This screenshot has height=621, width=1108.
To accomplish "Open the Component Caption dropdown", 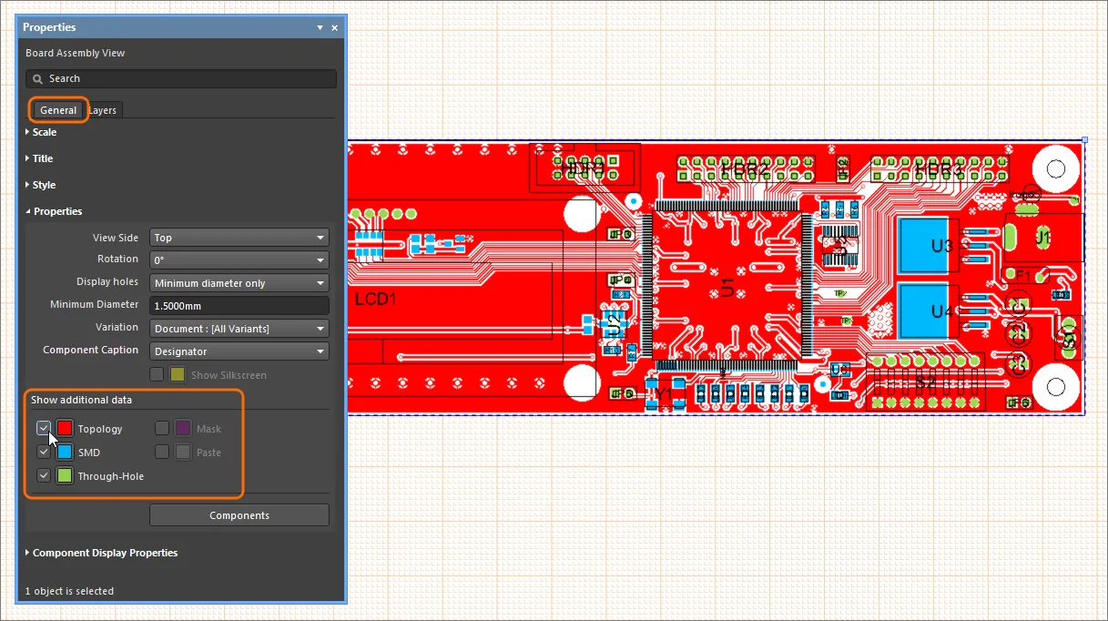I will coord(239,351).
